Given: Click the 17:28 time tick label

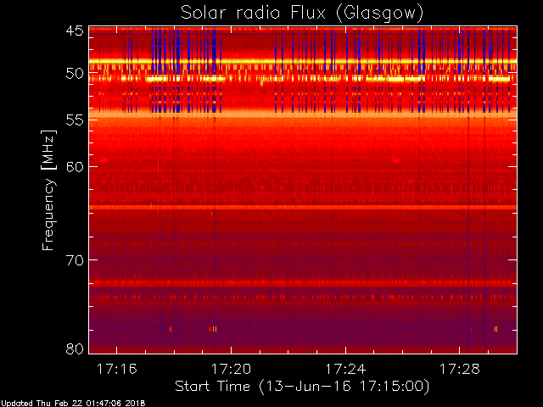Looking at the screenshot, I should pyautogui.click(x=460, y=369).
